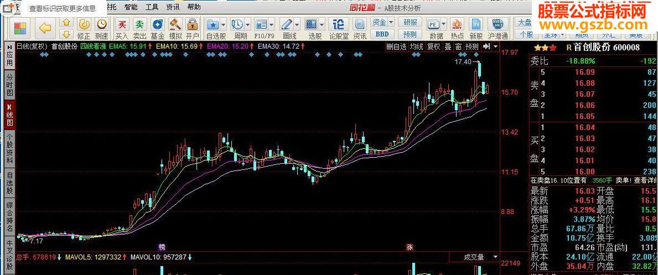The image size is (658, 275).
Task: Toggle the 叠 overlay button
Action: [448, 46]
